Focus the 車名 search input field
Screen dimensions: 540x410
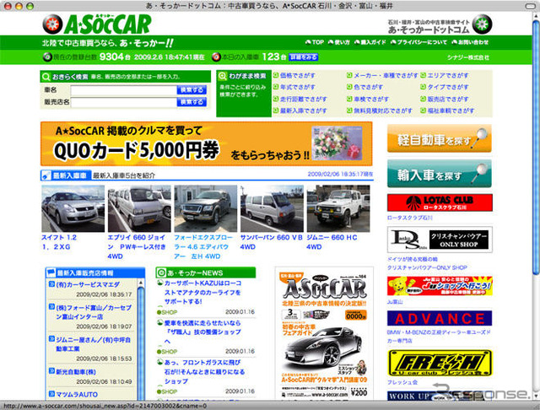tap(124, 90)
